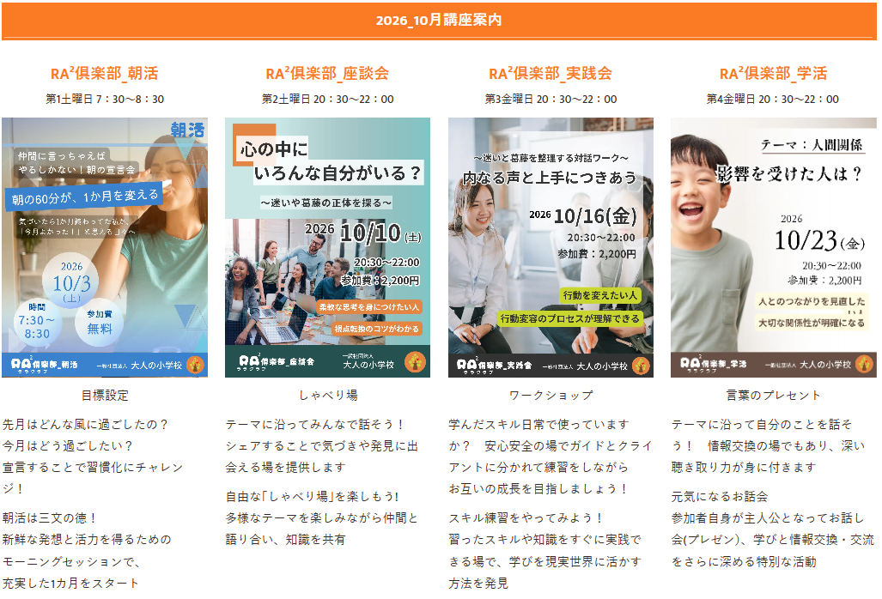Image resolution: width=882 pixels, height=599 pixels.
Task: Click the 朝活は三文の徳！ text
Action: click(x=50, y=518)
